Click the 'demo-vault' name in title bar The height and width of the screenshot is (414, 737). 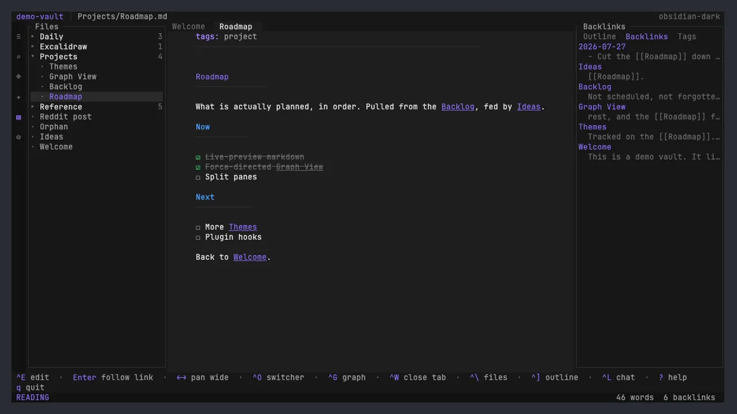[40, 17]
